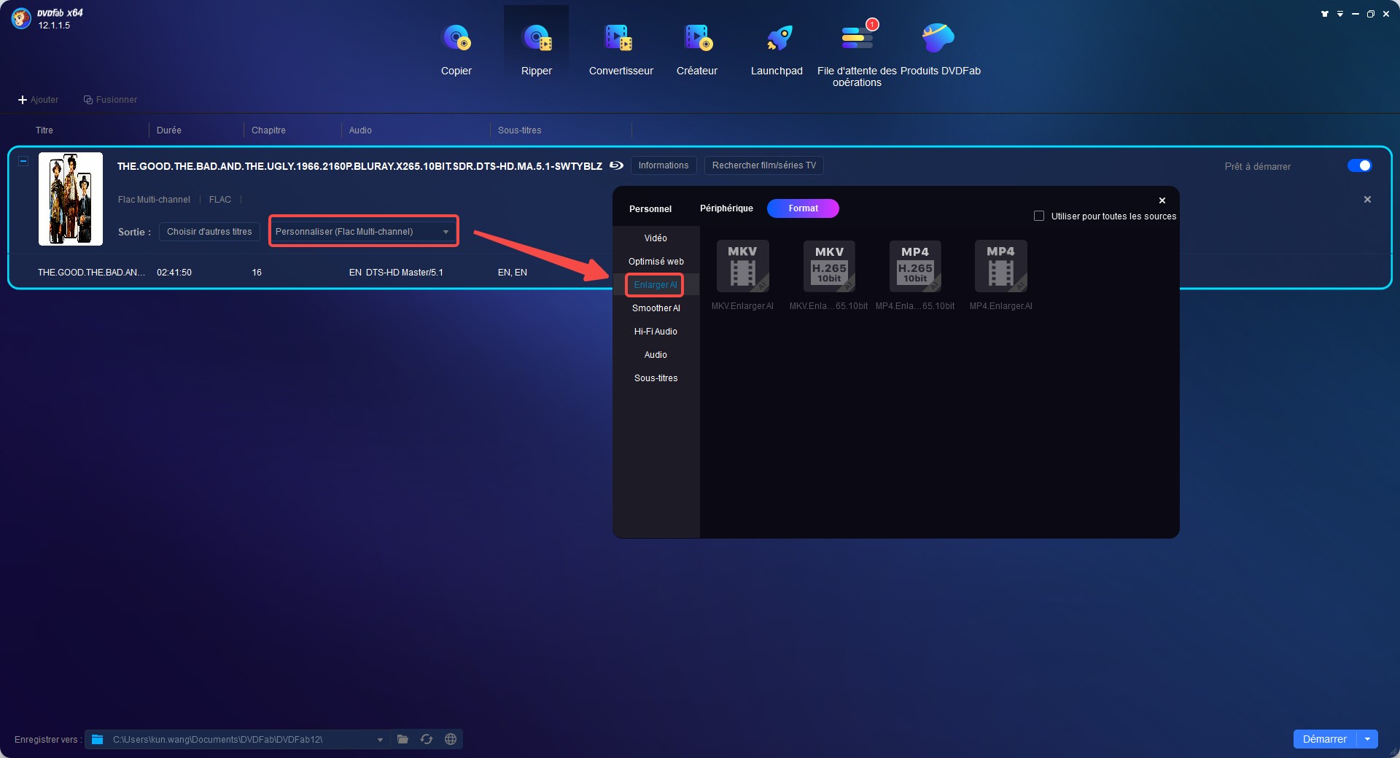Click the Chapitre column header
1400x758 pixels.
pyautogui.click(x=268, y=130)
